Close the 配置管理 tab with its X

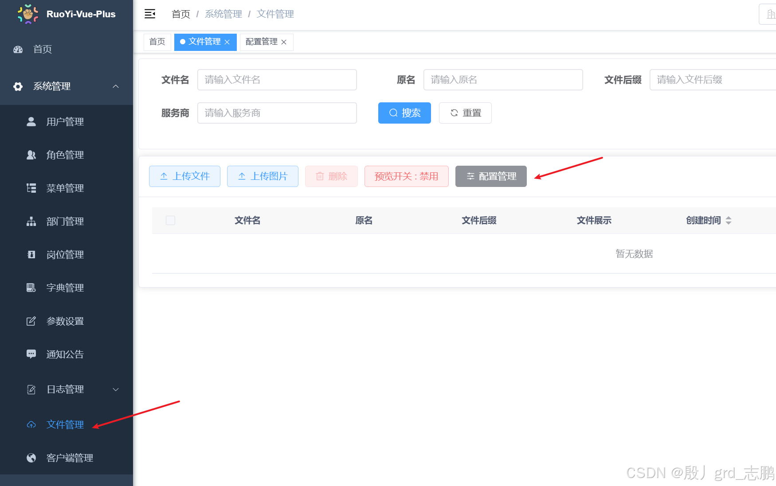(284, 42)
